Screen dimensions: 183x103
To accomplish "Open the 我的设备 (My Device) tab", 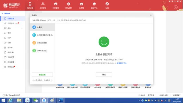I will coord(30,5).
